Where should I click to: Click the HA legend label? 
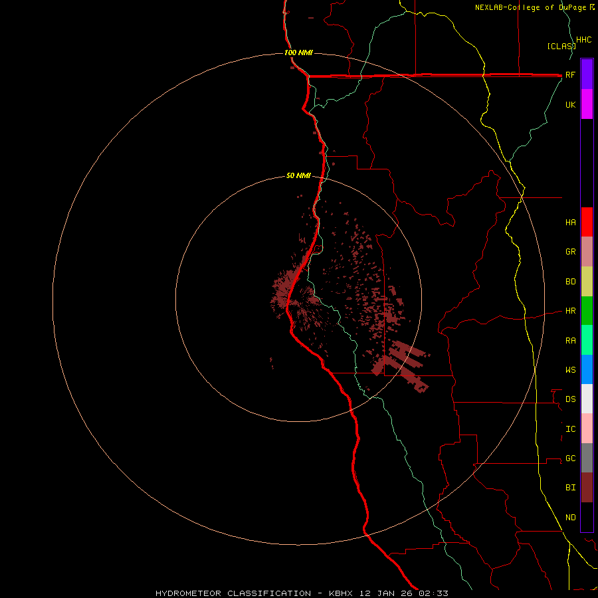571,222
